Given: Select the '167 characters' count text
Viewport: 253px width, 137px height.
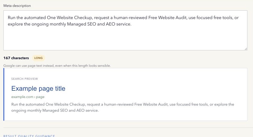Looking at the screenshot, I should [x=16, y=58].
